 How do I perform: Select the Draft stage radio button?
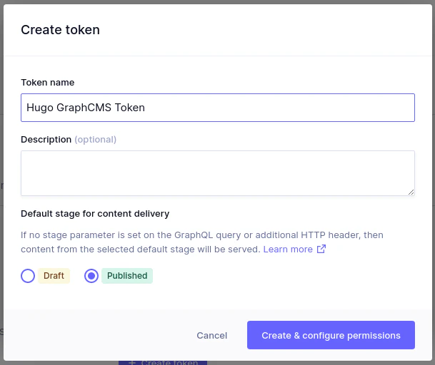tap(28, 276)
